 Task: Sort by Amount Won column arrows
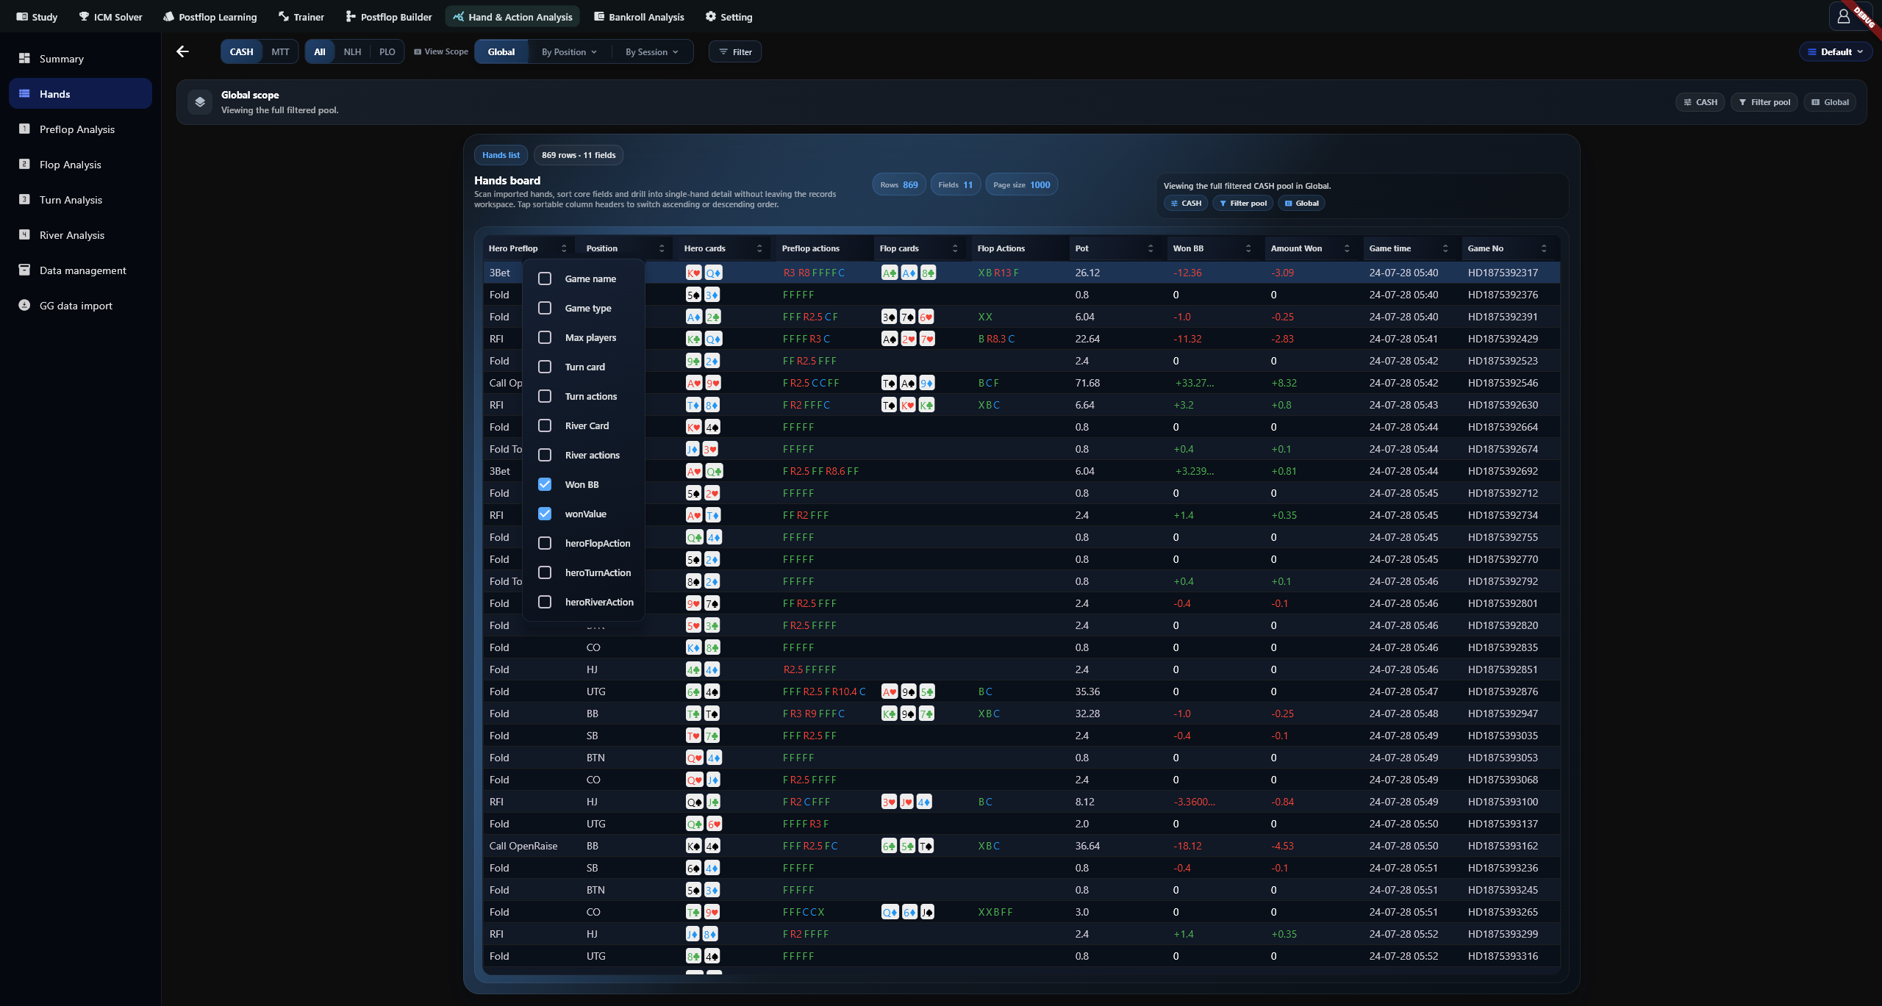coord(1347,248)
